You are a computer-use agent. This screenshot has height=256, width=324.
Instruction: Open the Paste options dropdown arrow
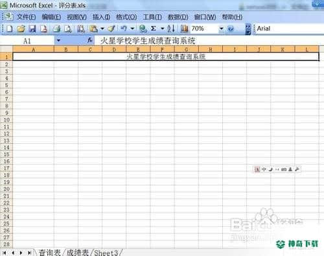click(102, 29)
